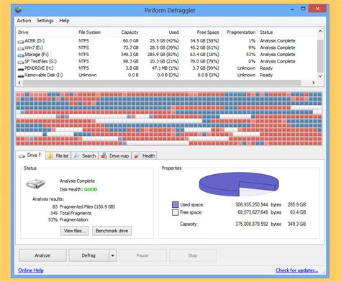The image size is (341, 282).
Task: Click the drive list horizontal scrollbar thumb
Action: point(162,83)
